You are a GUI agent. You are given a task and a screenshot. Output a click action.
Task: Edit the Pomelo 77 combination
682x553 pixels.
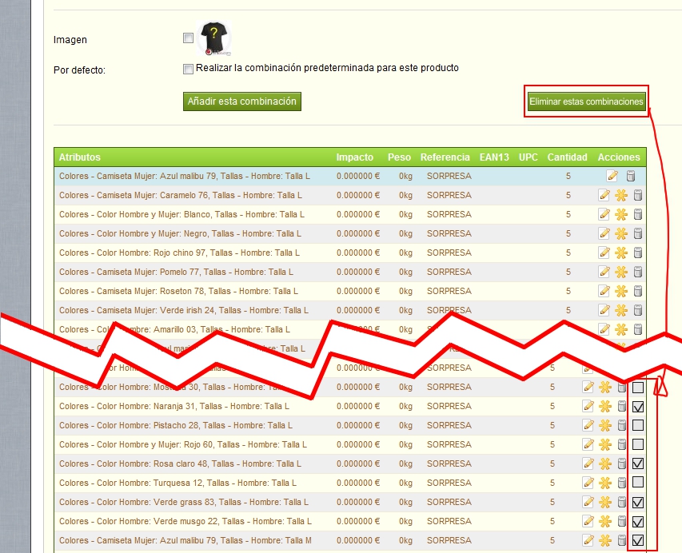604,272
